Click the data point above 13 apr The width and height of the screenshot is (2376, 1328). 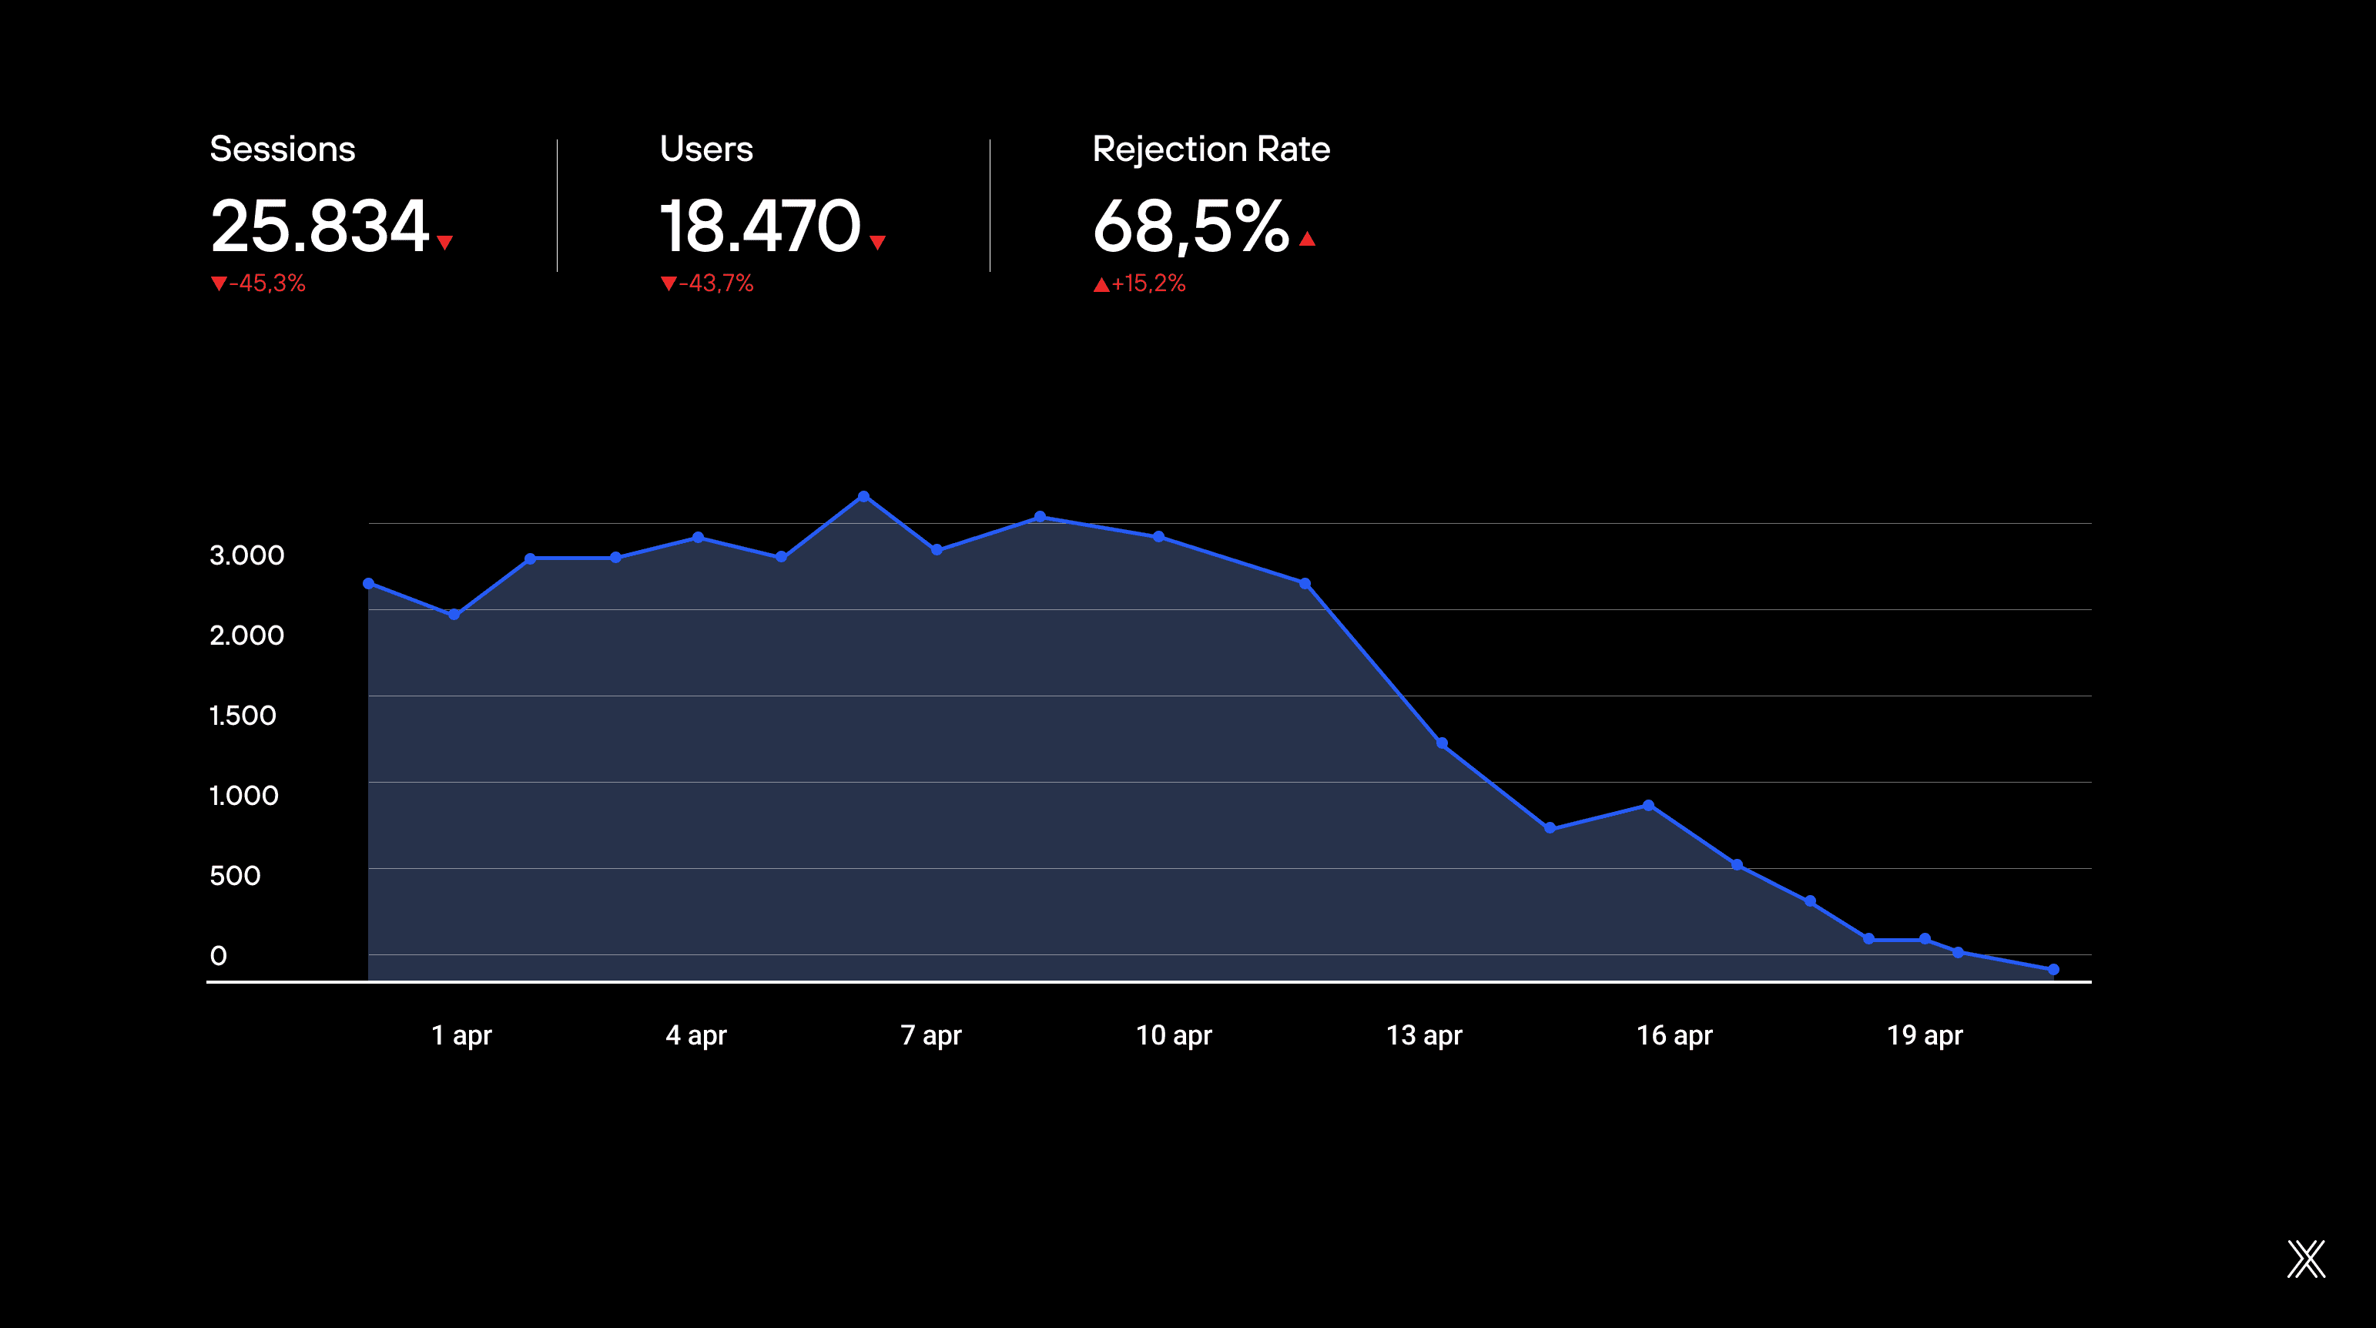click(x=1442, y=743)
